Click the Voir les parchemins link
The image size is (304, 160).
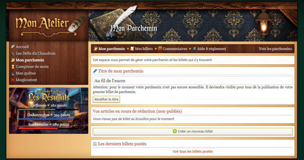(275, 49)
